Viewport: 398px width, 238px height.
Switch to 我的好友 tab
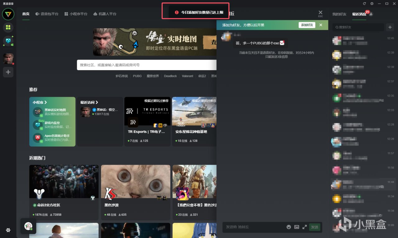tap(339, 14)
